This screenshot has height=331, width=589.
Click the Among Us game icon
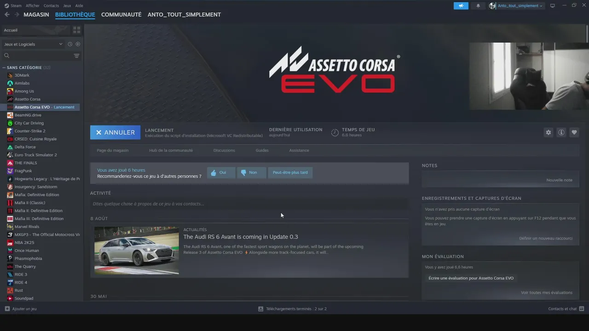(x=10, y=91)
